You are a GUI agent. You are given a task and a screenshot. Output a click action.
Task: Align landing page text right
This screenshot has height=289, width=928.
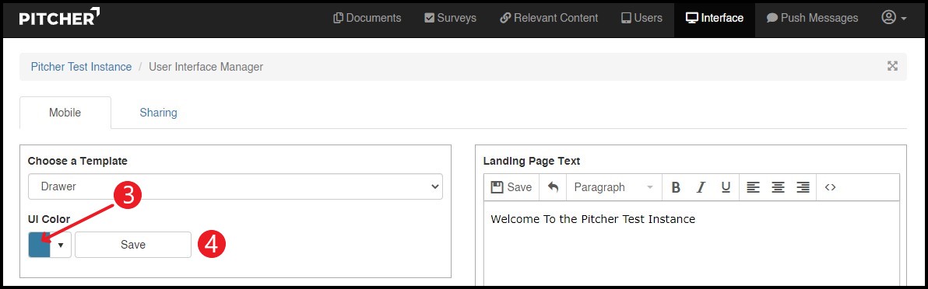point(803,187)
